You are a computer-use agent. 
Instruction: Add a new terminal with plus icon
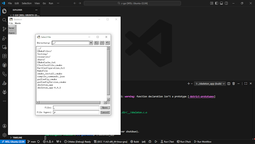click(189, 84)
